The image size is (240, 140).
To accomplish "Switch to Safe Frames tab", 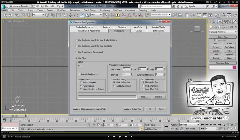I will (158, 31).
